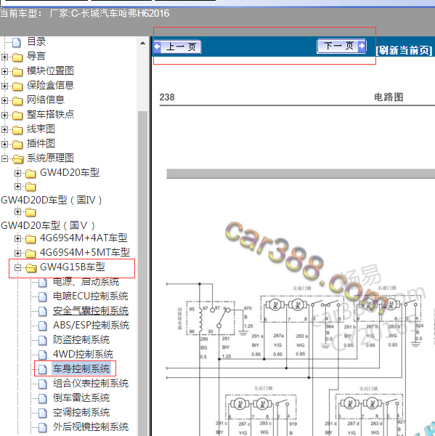Click the 当前车型 vehicle model header text
Screen dimensions: 435x436
click(85, 13)
